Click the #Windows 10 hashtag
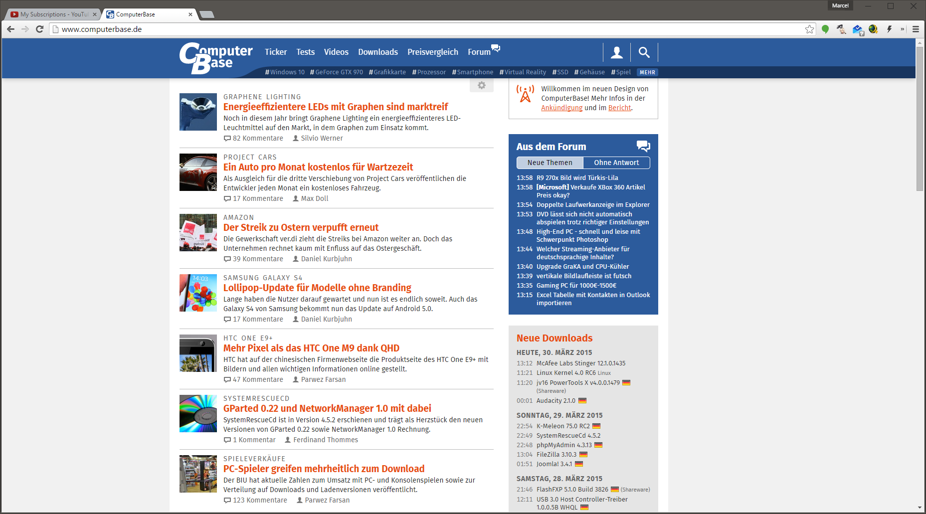Image resolution: width=926 pixels, height=514 pixels. 285,72
